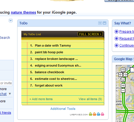
Task: Open the left sidebar gadget dropdown arrow
Action: 11,21
